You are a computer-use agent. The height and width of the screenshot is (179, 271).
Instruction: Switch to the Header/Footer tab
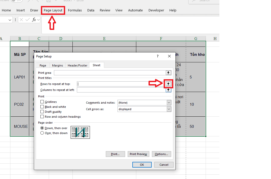(77, 65)
